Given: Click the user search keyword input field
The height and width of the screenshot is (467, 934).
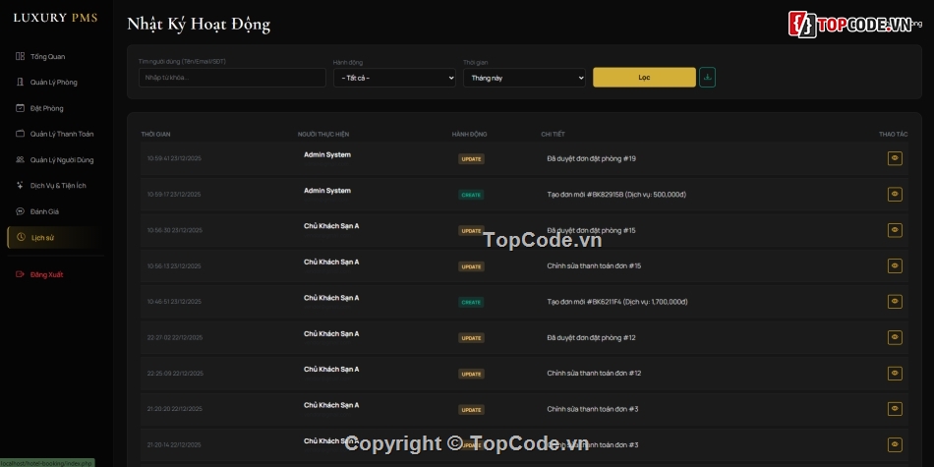Looking at the screenshot, I should coord(232,78).
